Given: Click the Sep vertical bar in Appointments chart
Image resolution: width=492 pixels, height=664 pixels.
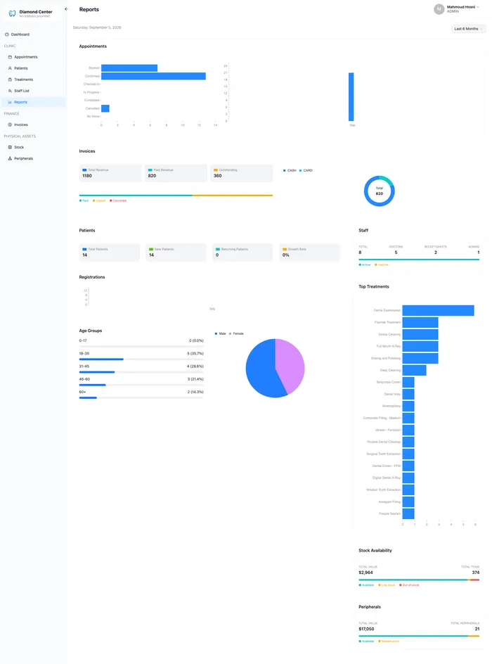Looking at the screenshot, I should point(351,97).
